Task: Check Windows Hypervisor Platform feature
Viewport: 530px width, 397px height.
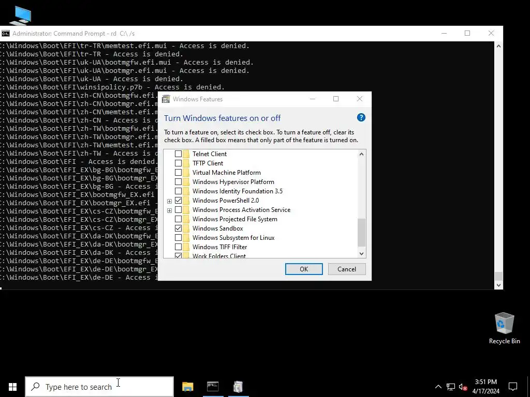Action: [178, 181]
